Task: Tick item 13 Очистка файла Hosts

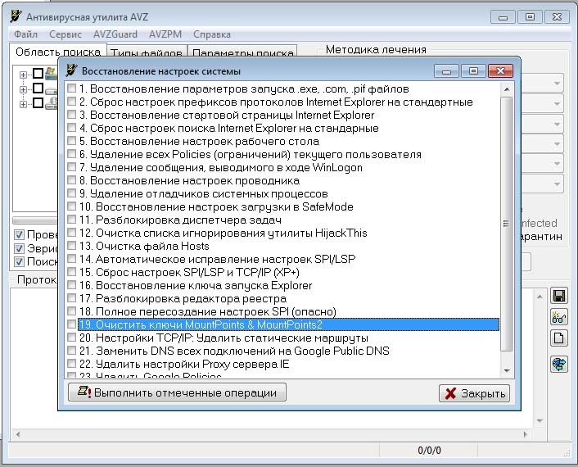Action: click(71, 246)
